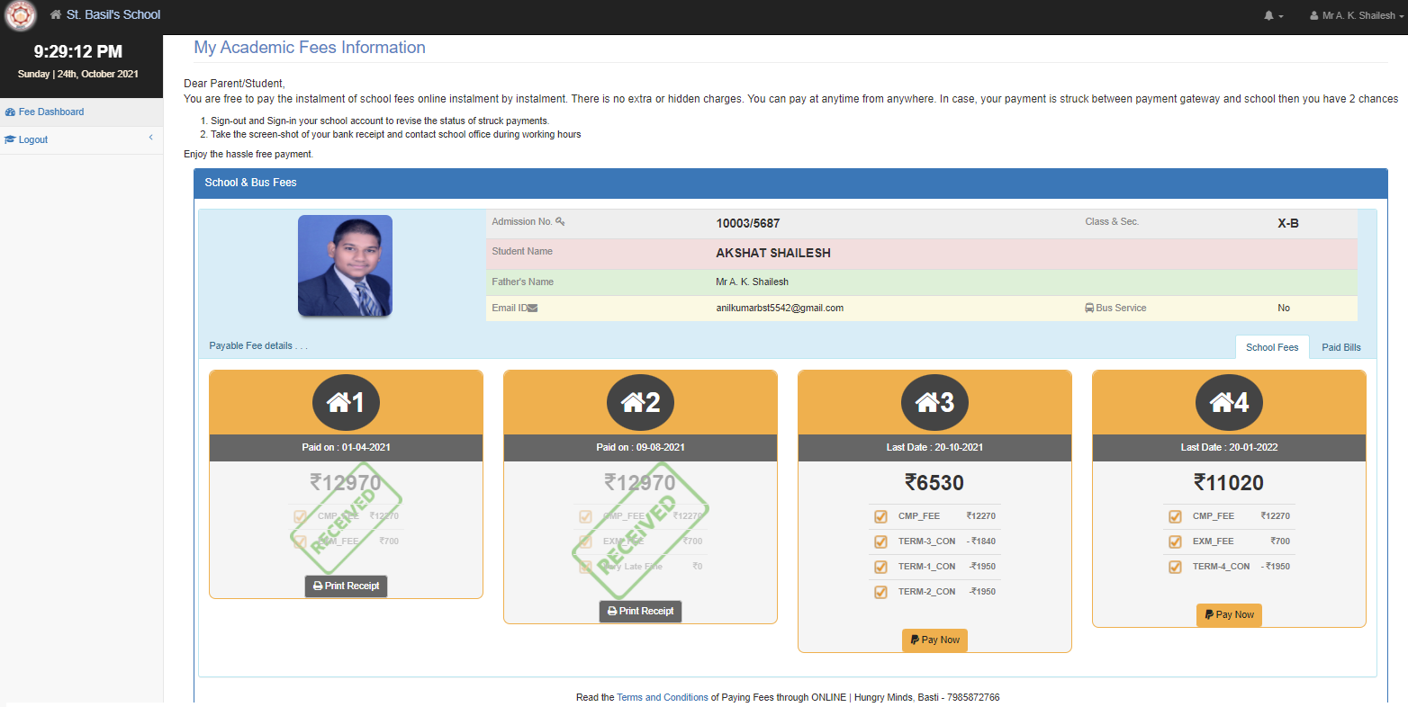Click the admission number 10003/5687
This screenshot has height=707, width=1408.
[748, 223]
